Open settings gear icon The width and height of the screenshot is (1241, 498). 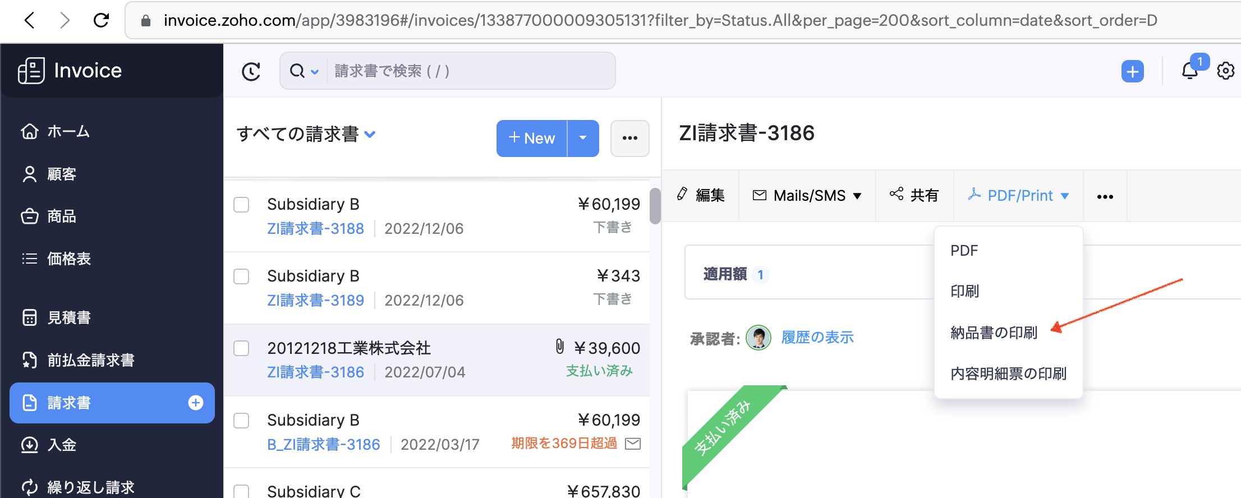click(x=1225, y=71)
